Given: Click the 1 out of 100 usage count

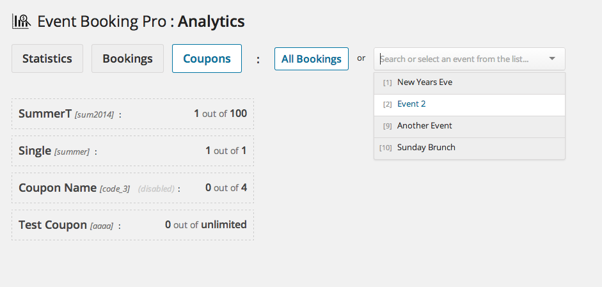Looking at the screenshot, I should (x=220, y=114).
